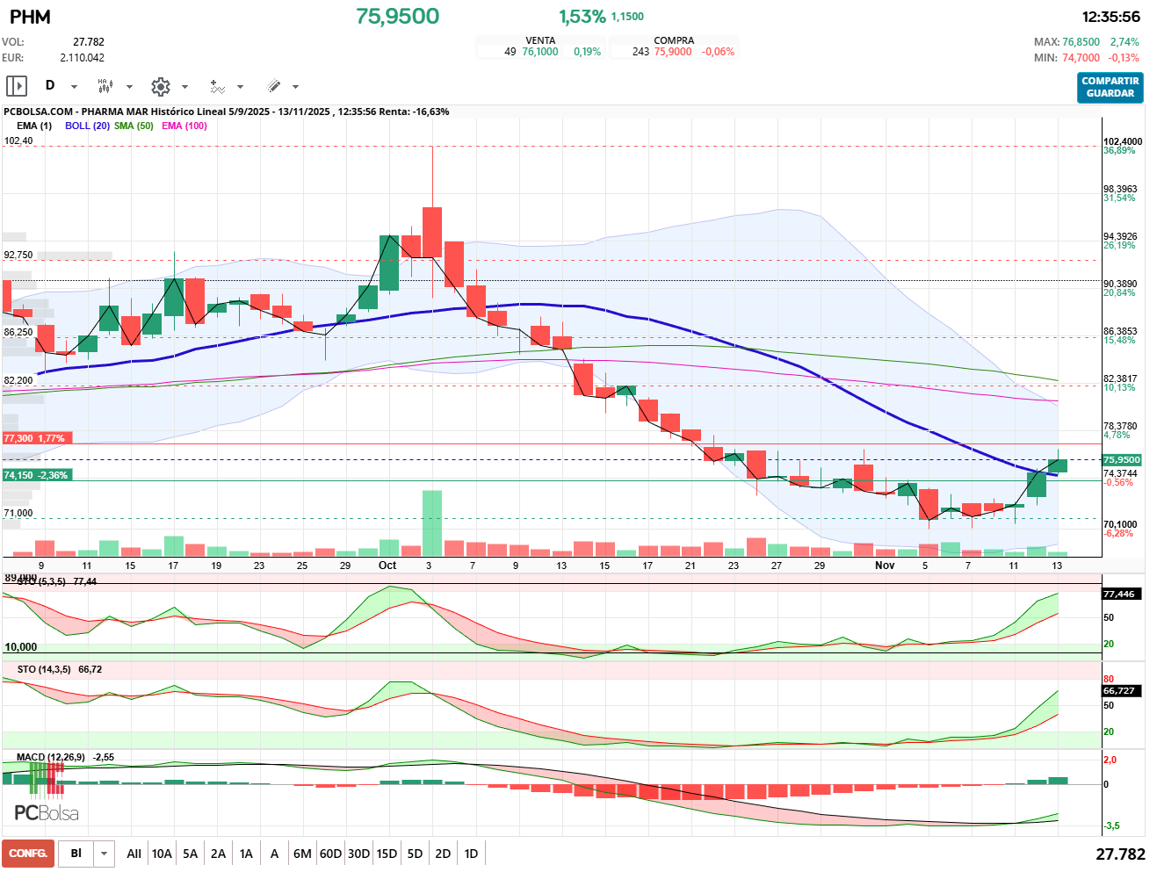Open chart settings via the gear icon
The width and height of the screenshot is (1157, 872).
(160, 86)
